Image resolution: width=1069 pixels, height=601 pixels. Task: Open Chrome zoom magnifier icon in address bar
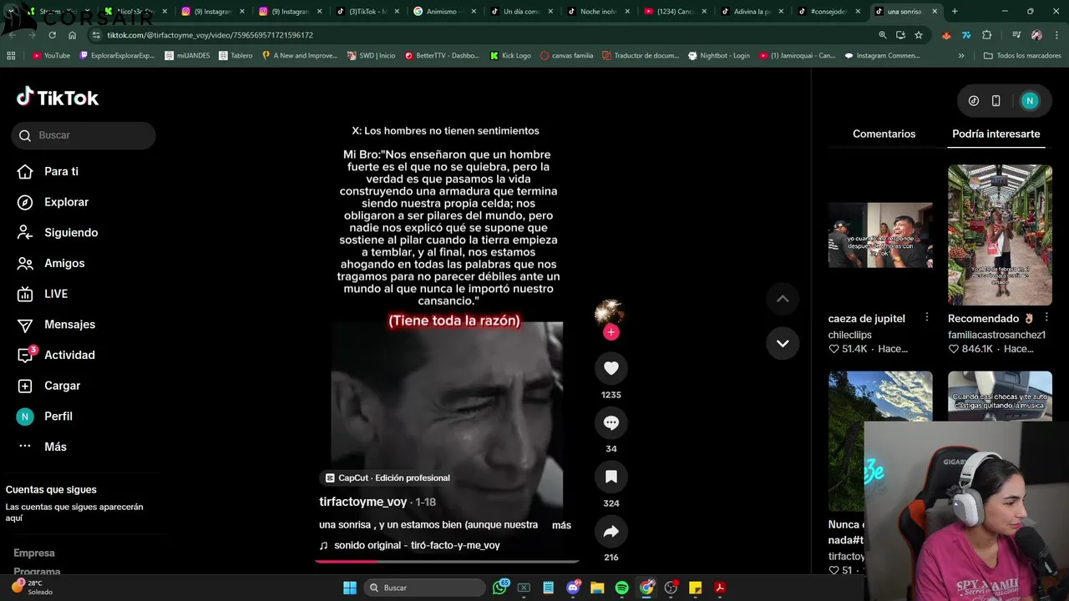883,35
